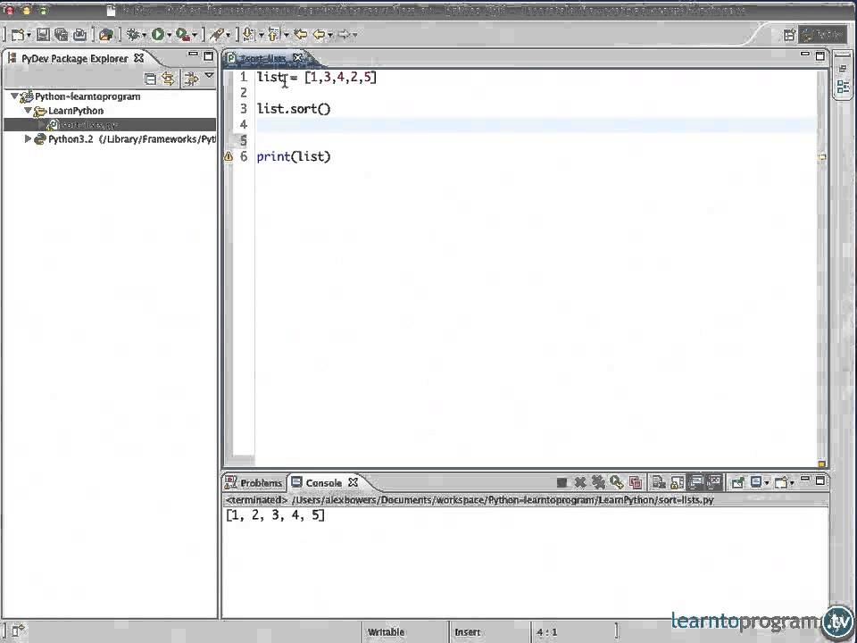
Task: Click the print(list) code on line 6
Action: (x=294, y=157)
